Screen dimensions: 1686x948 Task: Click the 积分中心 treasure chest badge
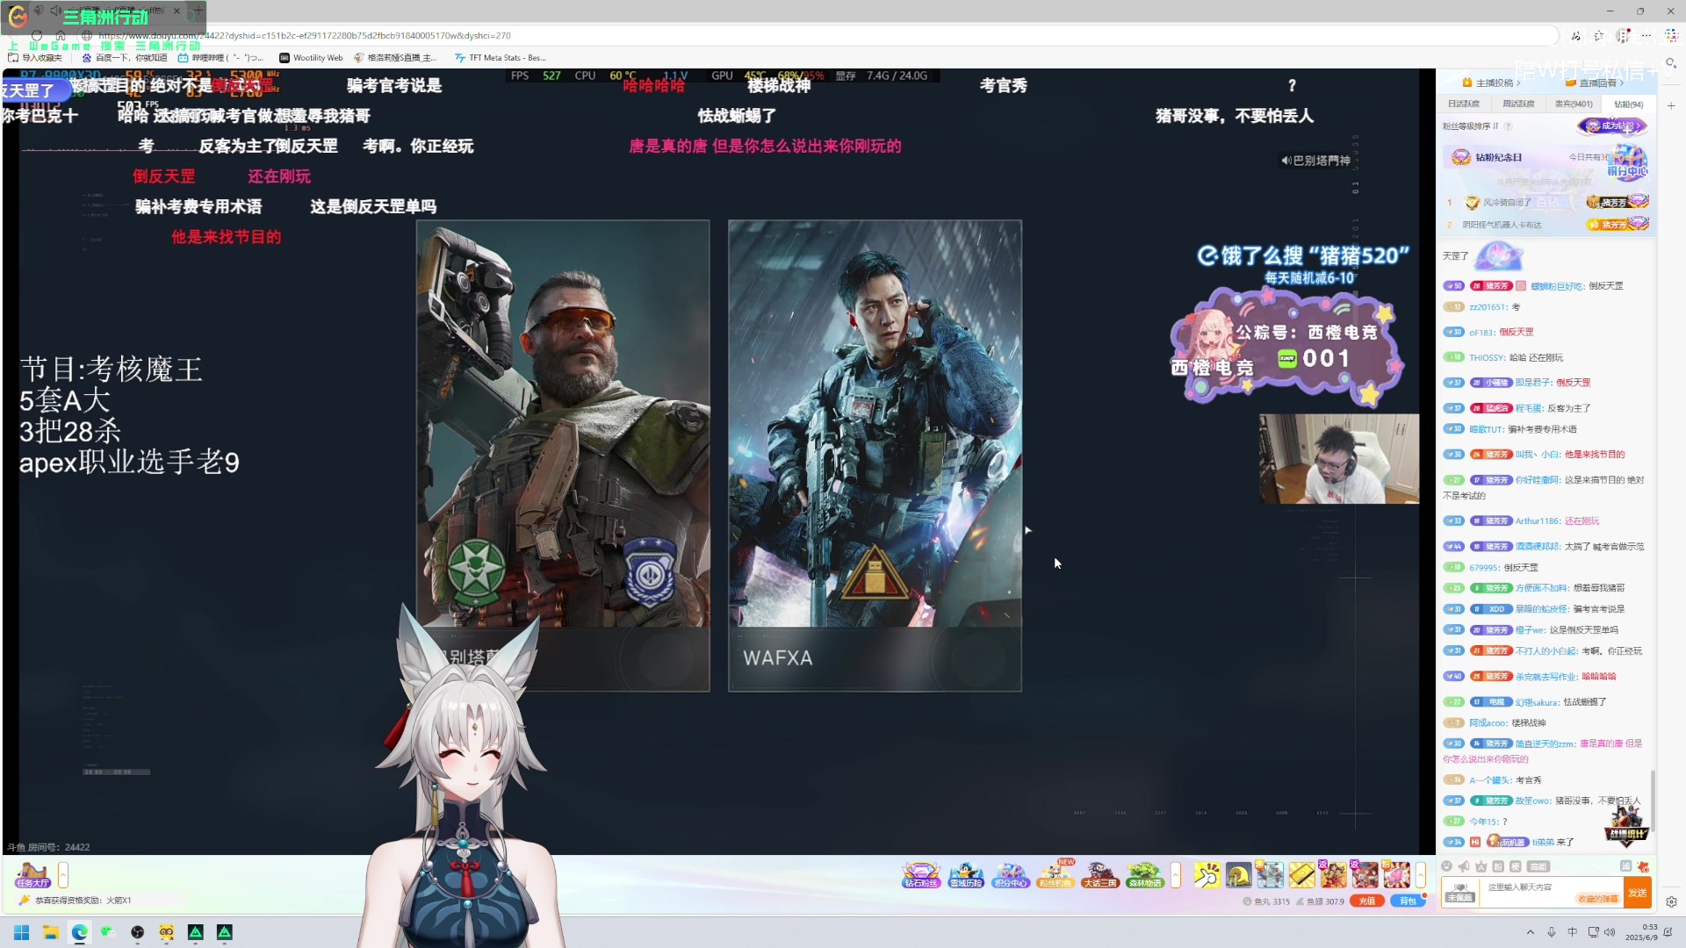pyautogui.click(x=1628, y=162)
